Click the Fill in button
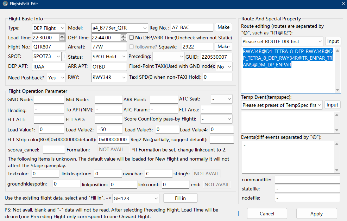The width and height of the screenshot is (347, 221). [180, 198]
